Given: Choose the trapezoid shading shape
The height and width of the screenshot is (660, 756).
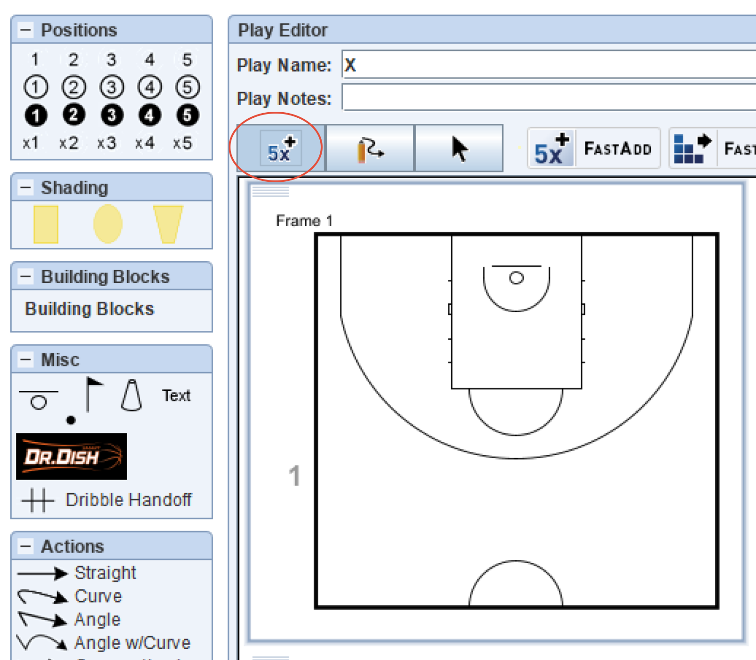Looking at the screenshot, I should (x=168, y=224).
